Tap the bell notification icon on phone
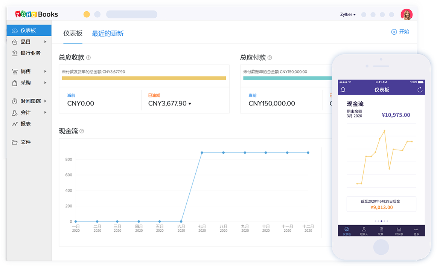437x266 pixels. coord(343,90)
